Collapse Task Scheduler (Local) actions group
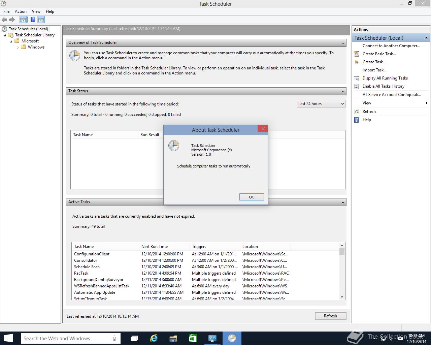Viewport: 431px width, 345px height. pos(426,38)
